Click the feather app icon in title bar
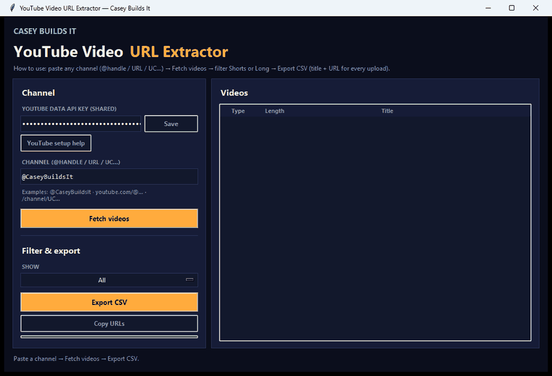552x376 pixels. (x=13, y=8)
